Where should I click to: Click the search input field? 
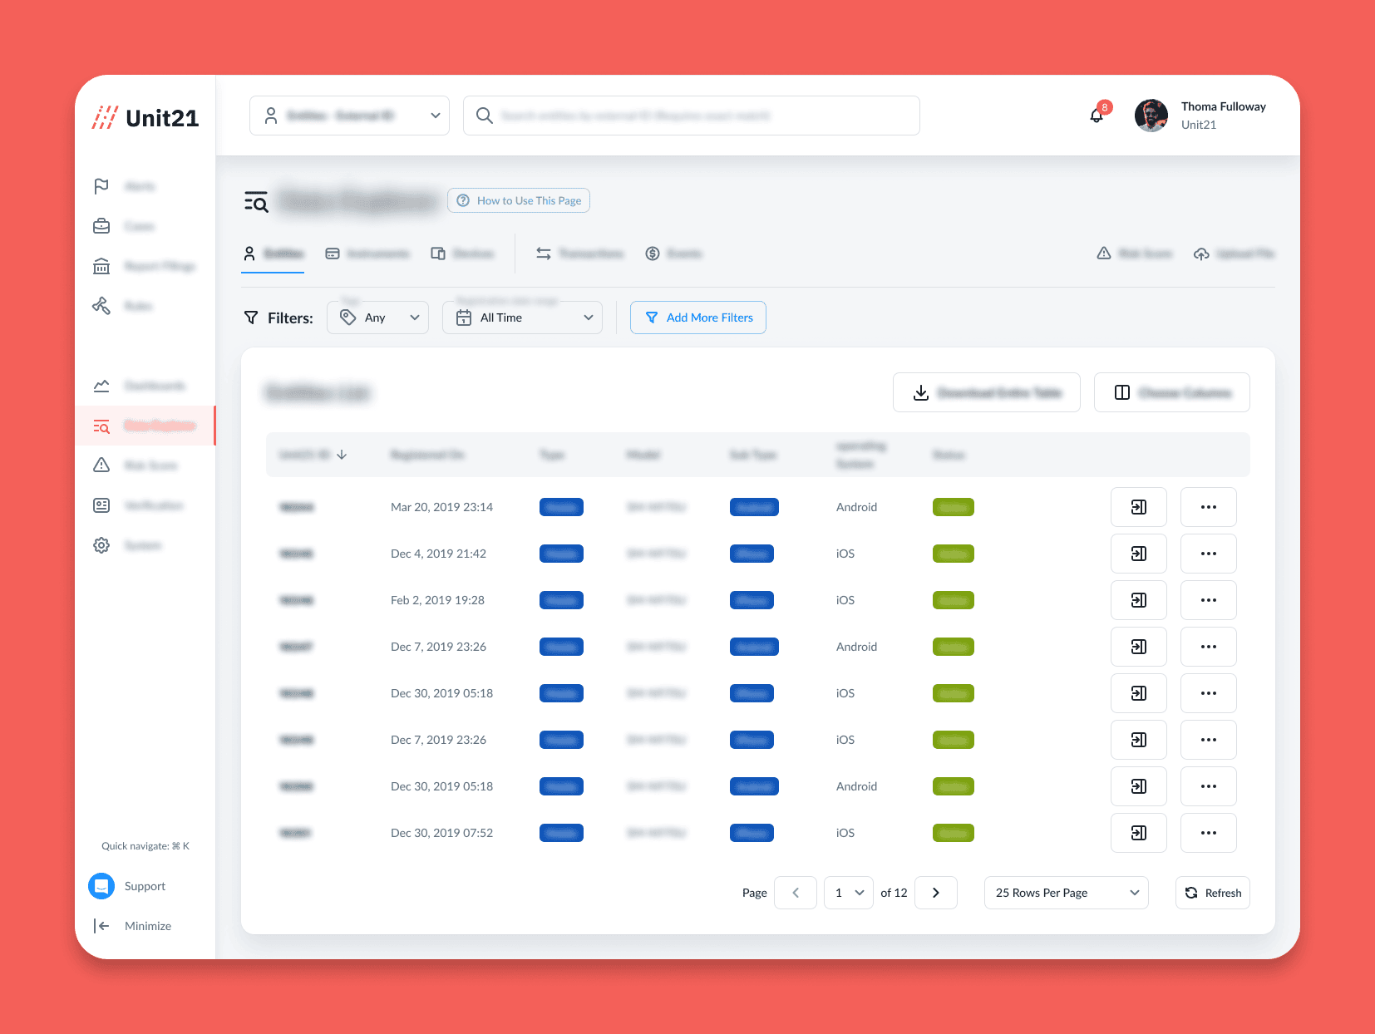698,116
